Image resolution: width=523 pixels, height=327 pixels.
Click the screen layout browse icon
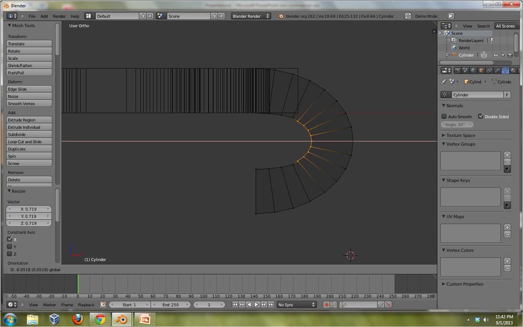tap(88, 16)
